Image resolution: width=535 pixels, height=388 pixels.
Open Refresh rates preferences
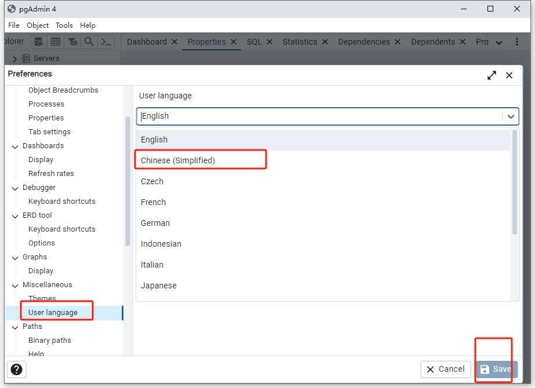(x=51, y=174)
